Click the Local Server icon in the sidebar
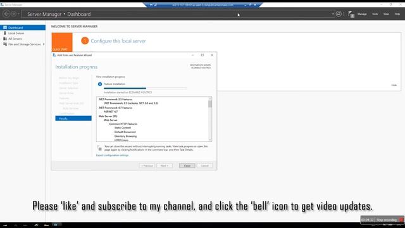Viewport: 405px width, 228px height. (5, 33)
